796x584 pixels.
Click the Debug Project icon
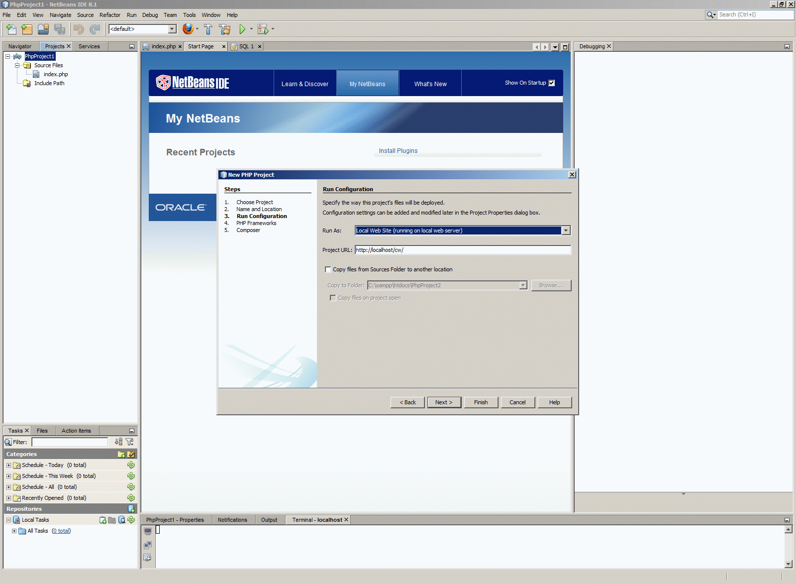263,29
